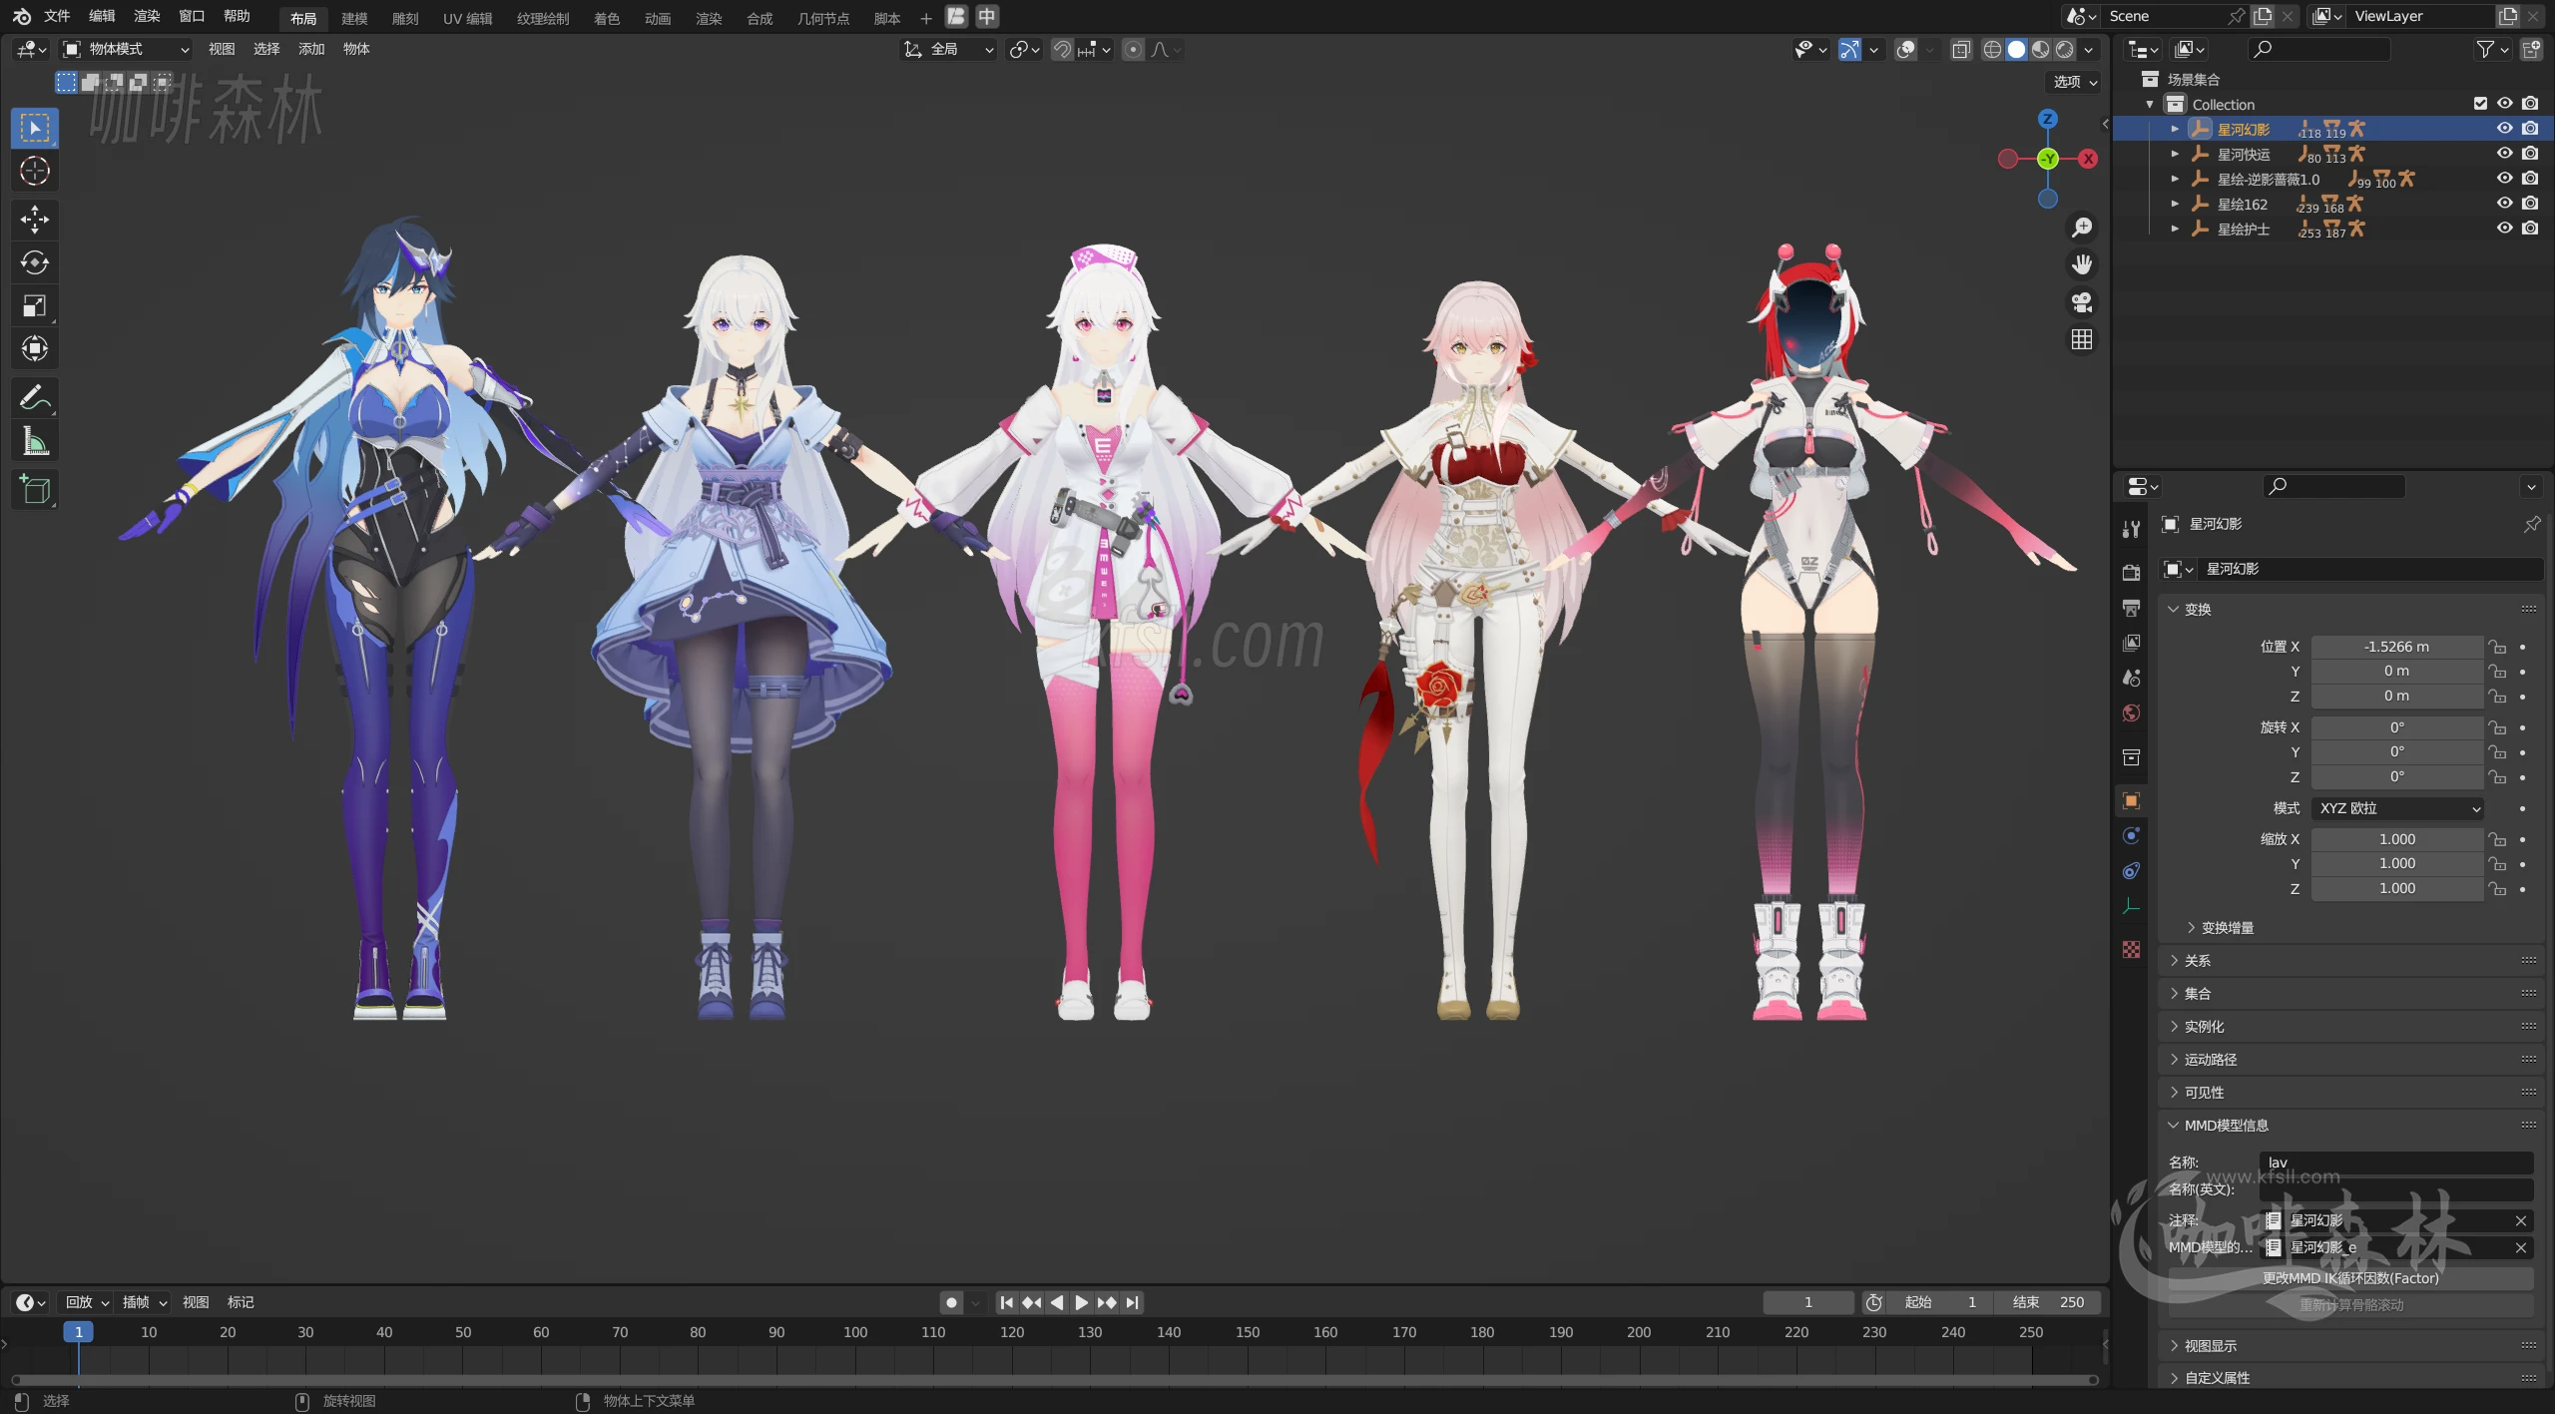Screen dimensions: 2555x1414
Task: Click the current frame number field
Action: (1807, 1302)
